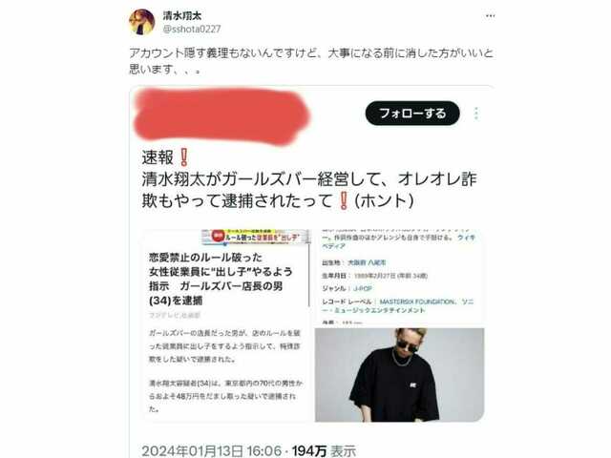Open the ウィキペディア link
Image resolution: width=611 pixels, height=458 pixels.
(398, 241)
